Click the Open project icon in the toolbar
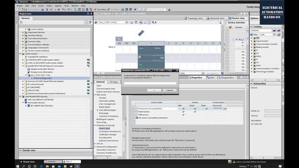The height and width of the screenshot is (168, 299). (22, 9)
